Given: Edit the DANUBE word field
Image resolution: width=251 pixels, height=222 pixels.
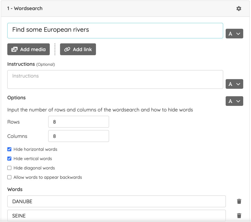Looking at the screenshot, I should (116, 201).
